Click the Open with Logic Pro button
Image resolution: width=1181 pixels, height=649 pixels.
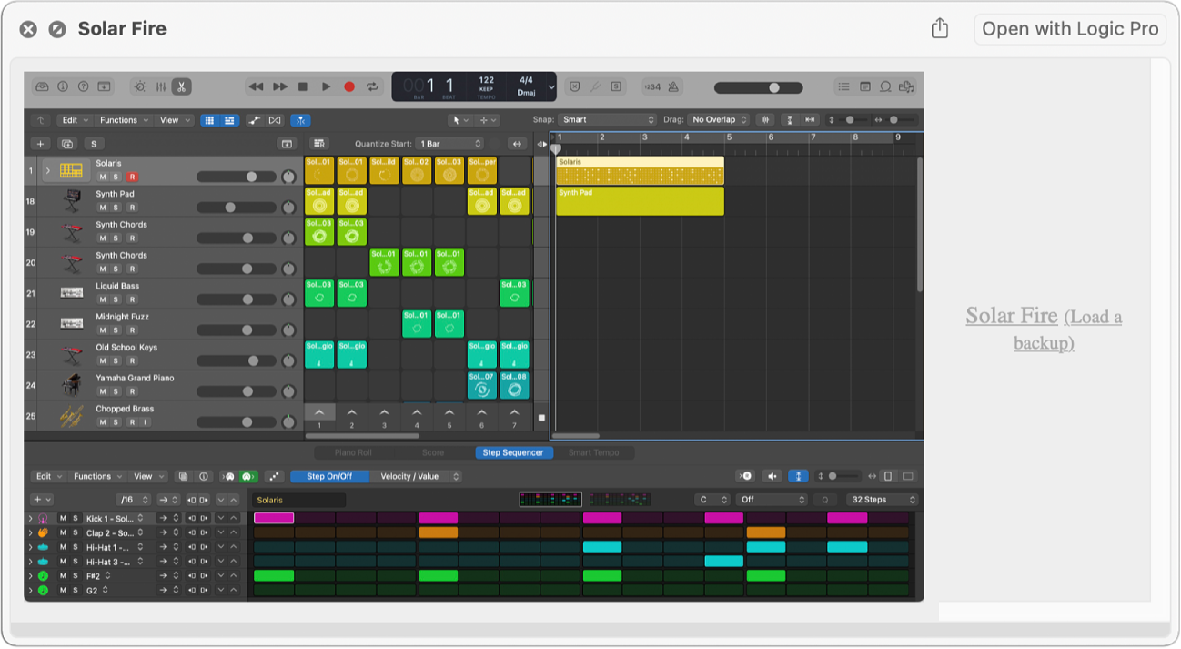[x=1070, y=29]
